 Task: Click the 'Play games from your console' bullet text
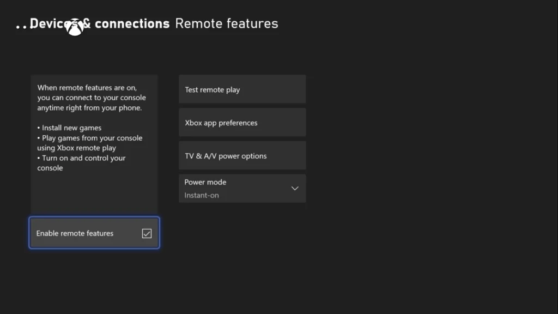(x=90, y=143)
